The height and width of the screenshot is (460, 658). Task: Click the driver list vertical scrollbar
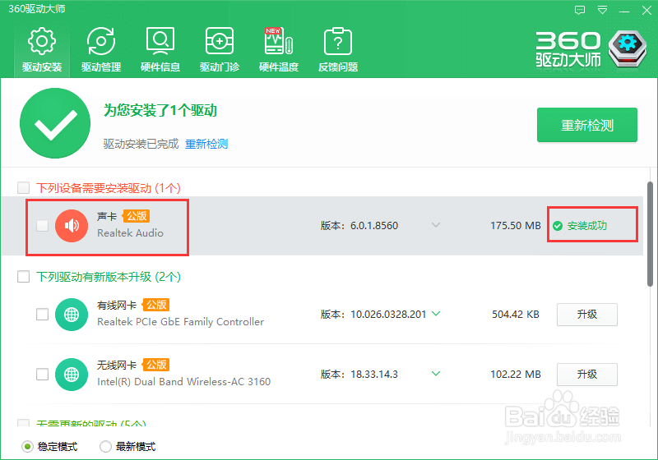(x=650, y=235)
